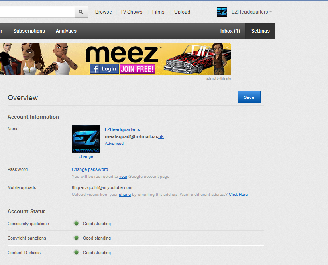The width and height of the screenshot is (328, 265).
Task: Click the Facebook Login button in the ad
Action: click(x=104, y=69)
